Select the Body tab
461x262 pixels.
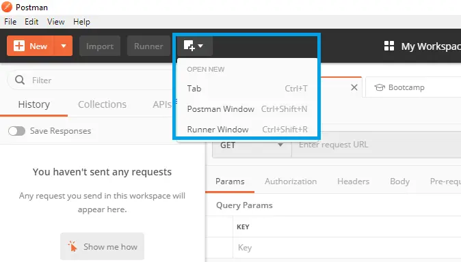pos(400,181)
